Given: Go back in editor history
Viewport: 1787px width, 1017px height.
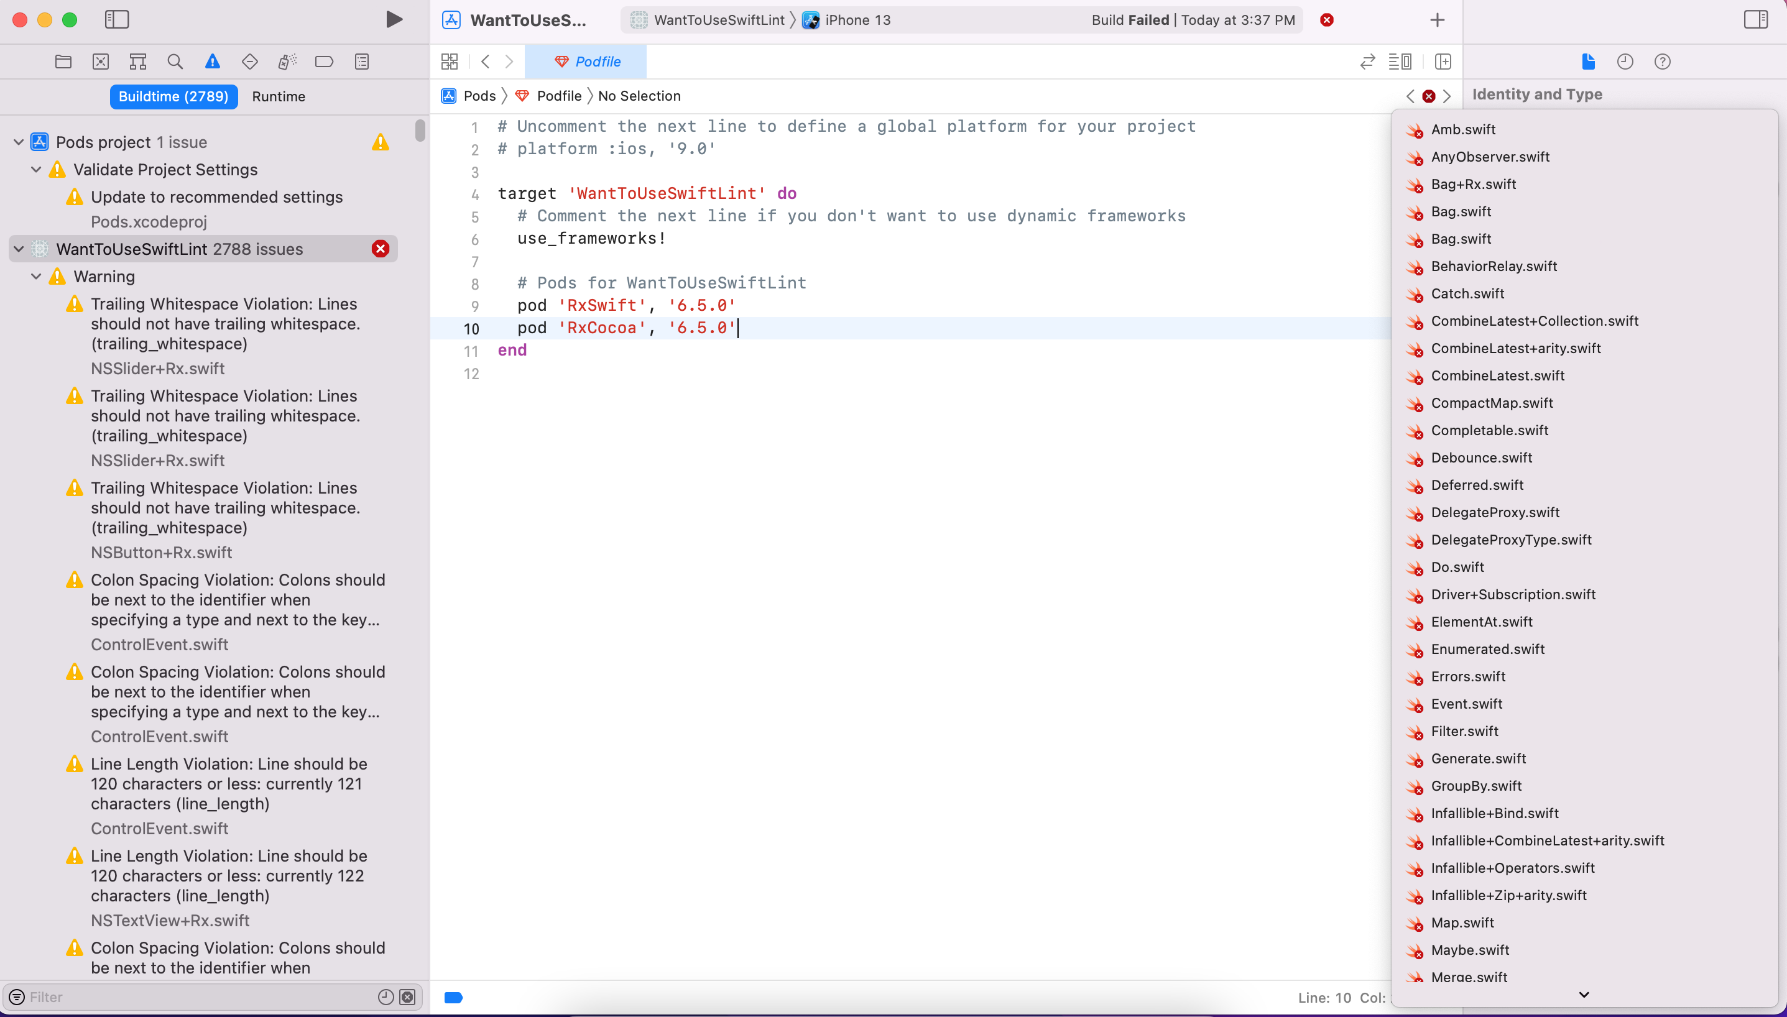Looking at the screenshot, I should 486,62.
